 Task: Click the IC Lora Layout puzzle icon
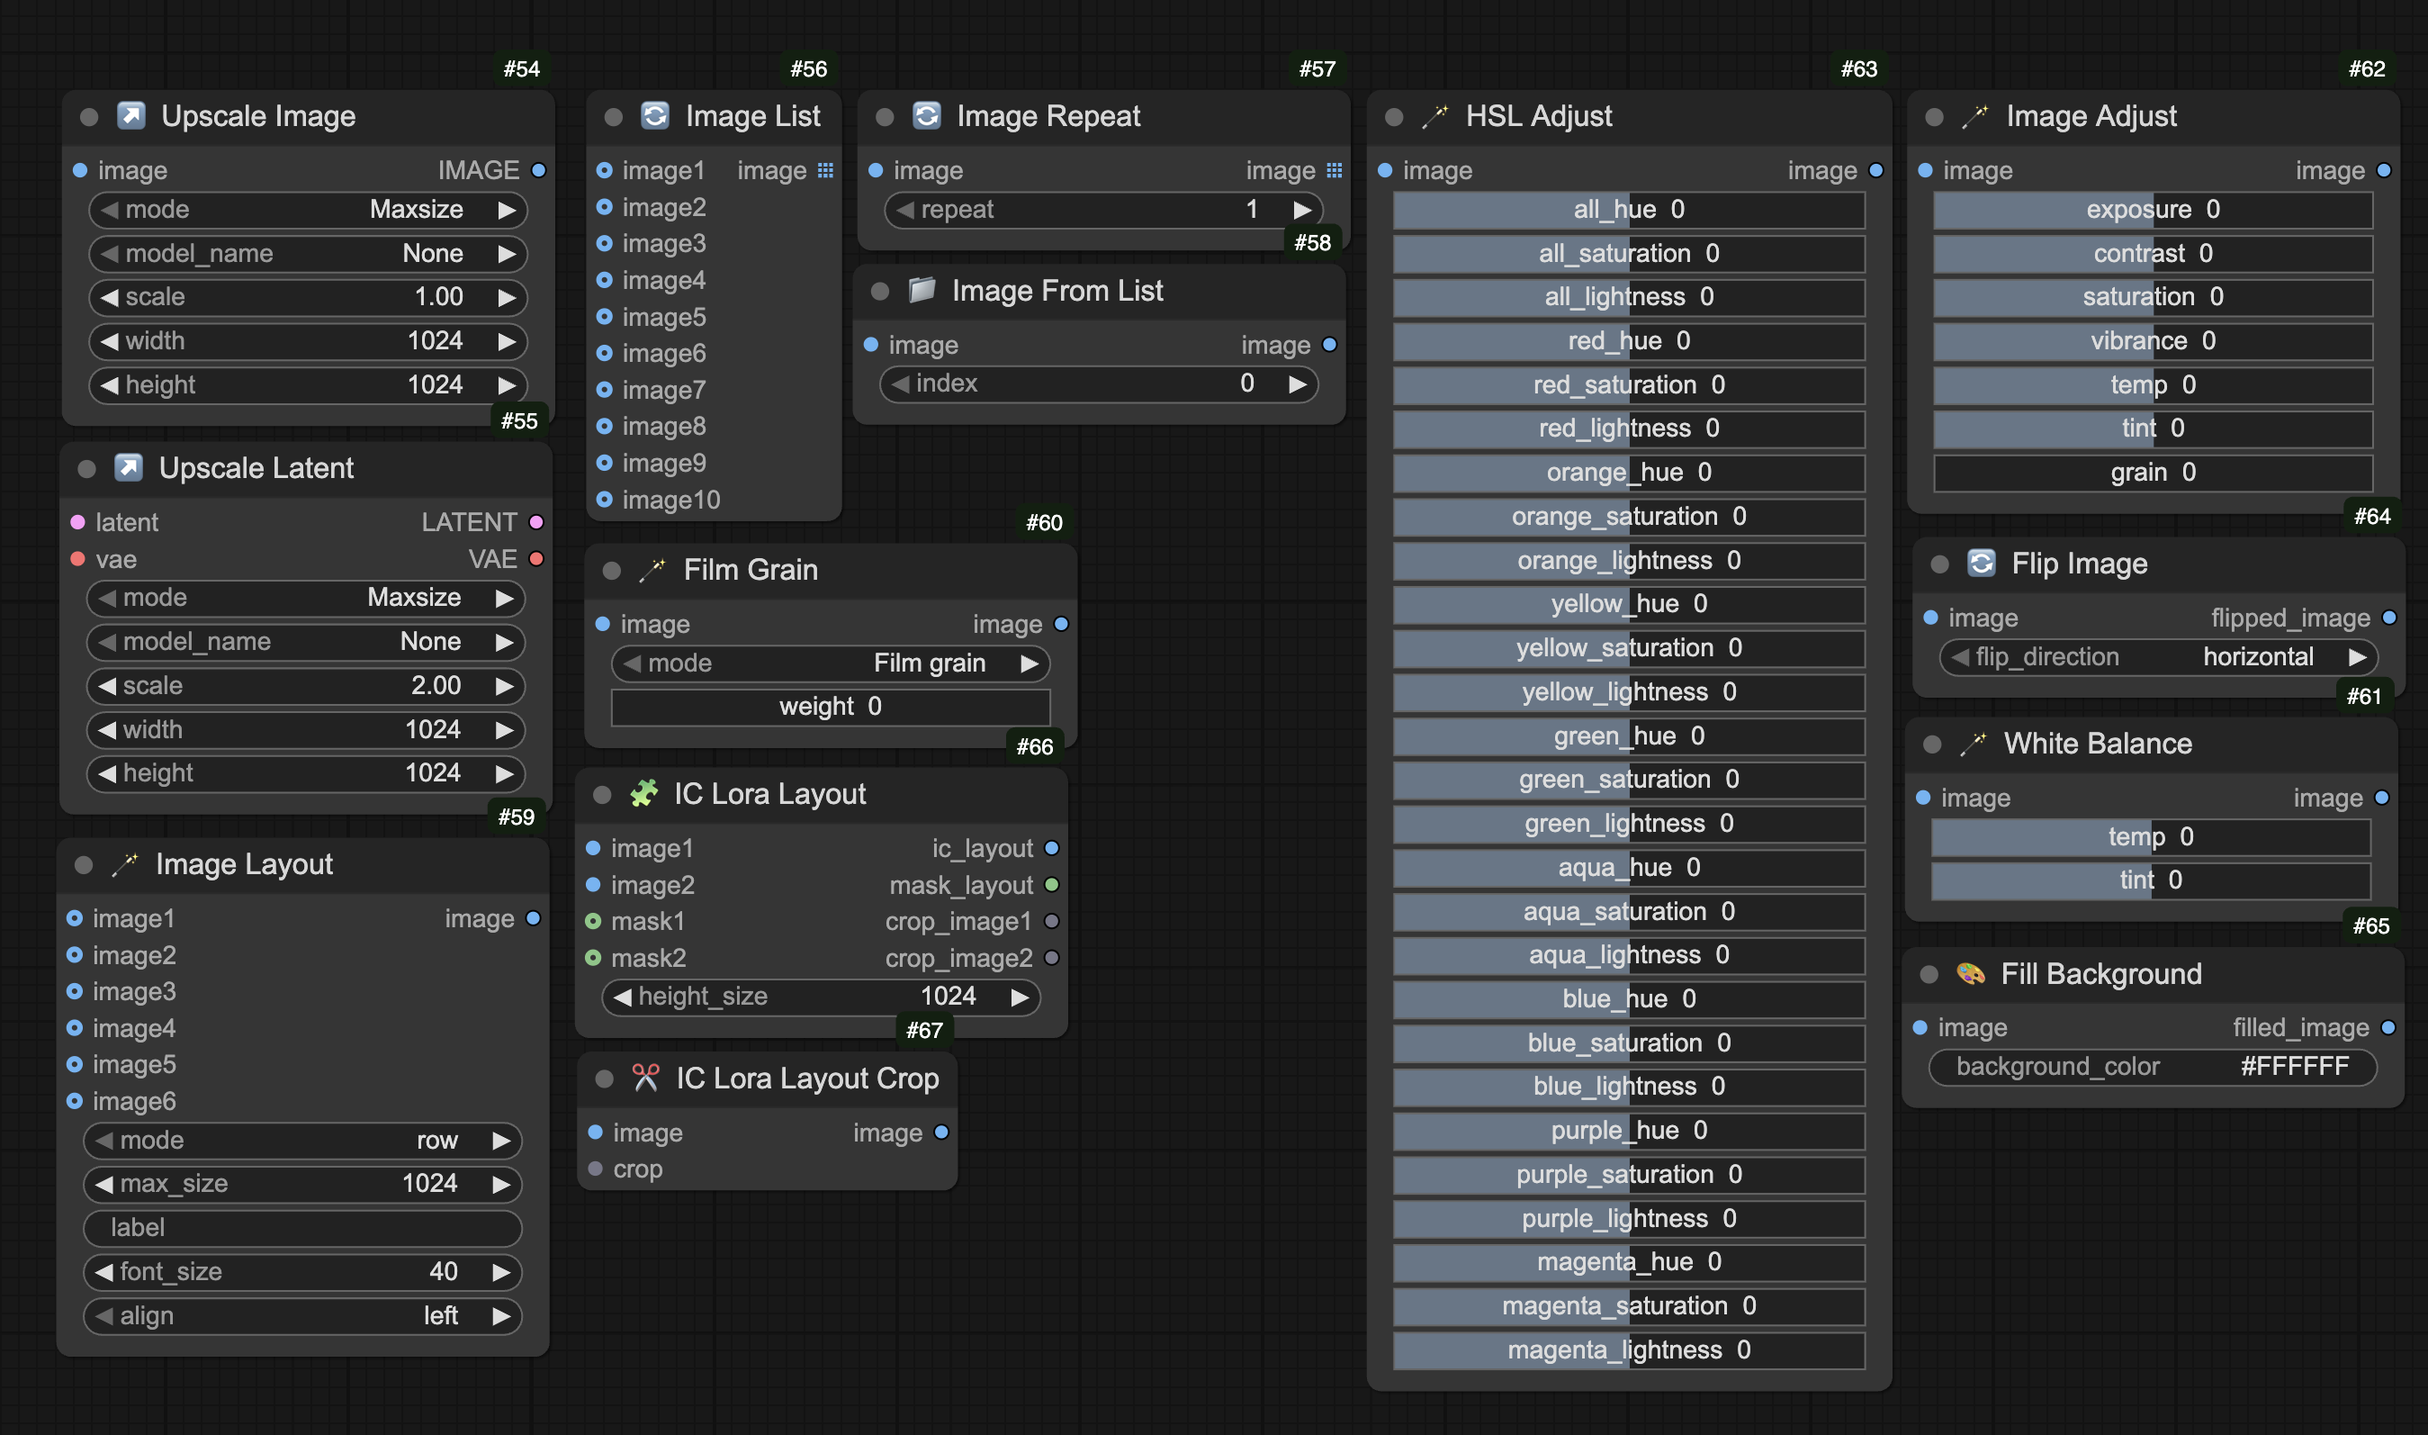(643, 794)
